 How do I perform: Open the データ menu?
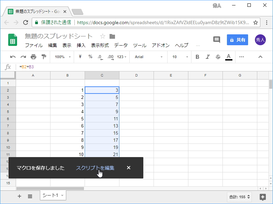(x=121, y=46)
